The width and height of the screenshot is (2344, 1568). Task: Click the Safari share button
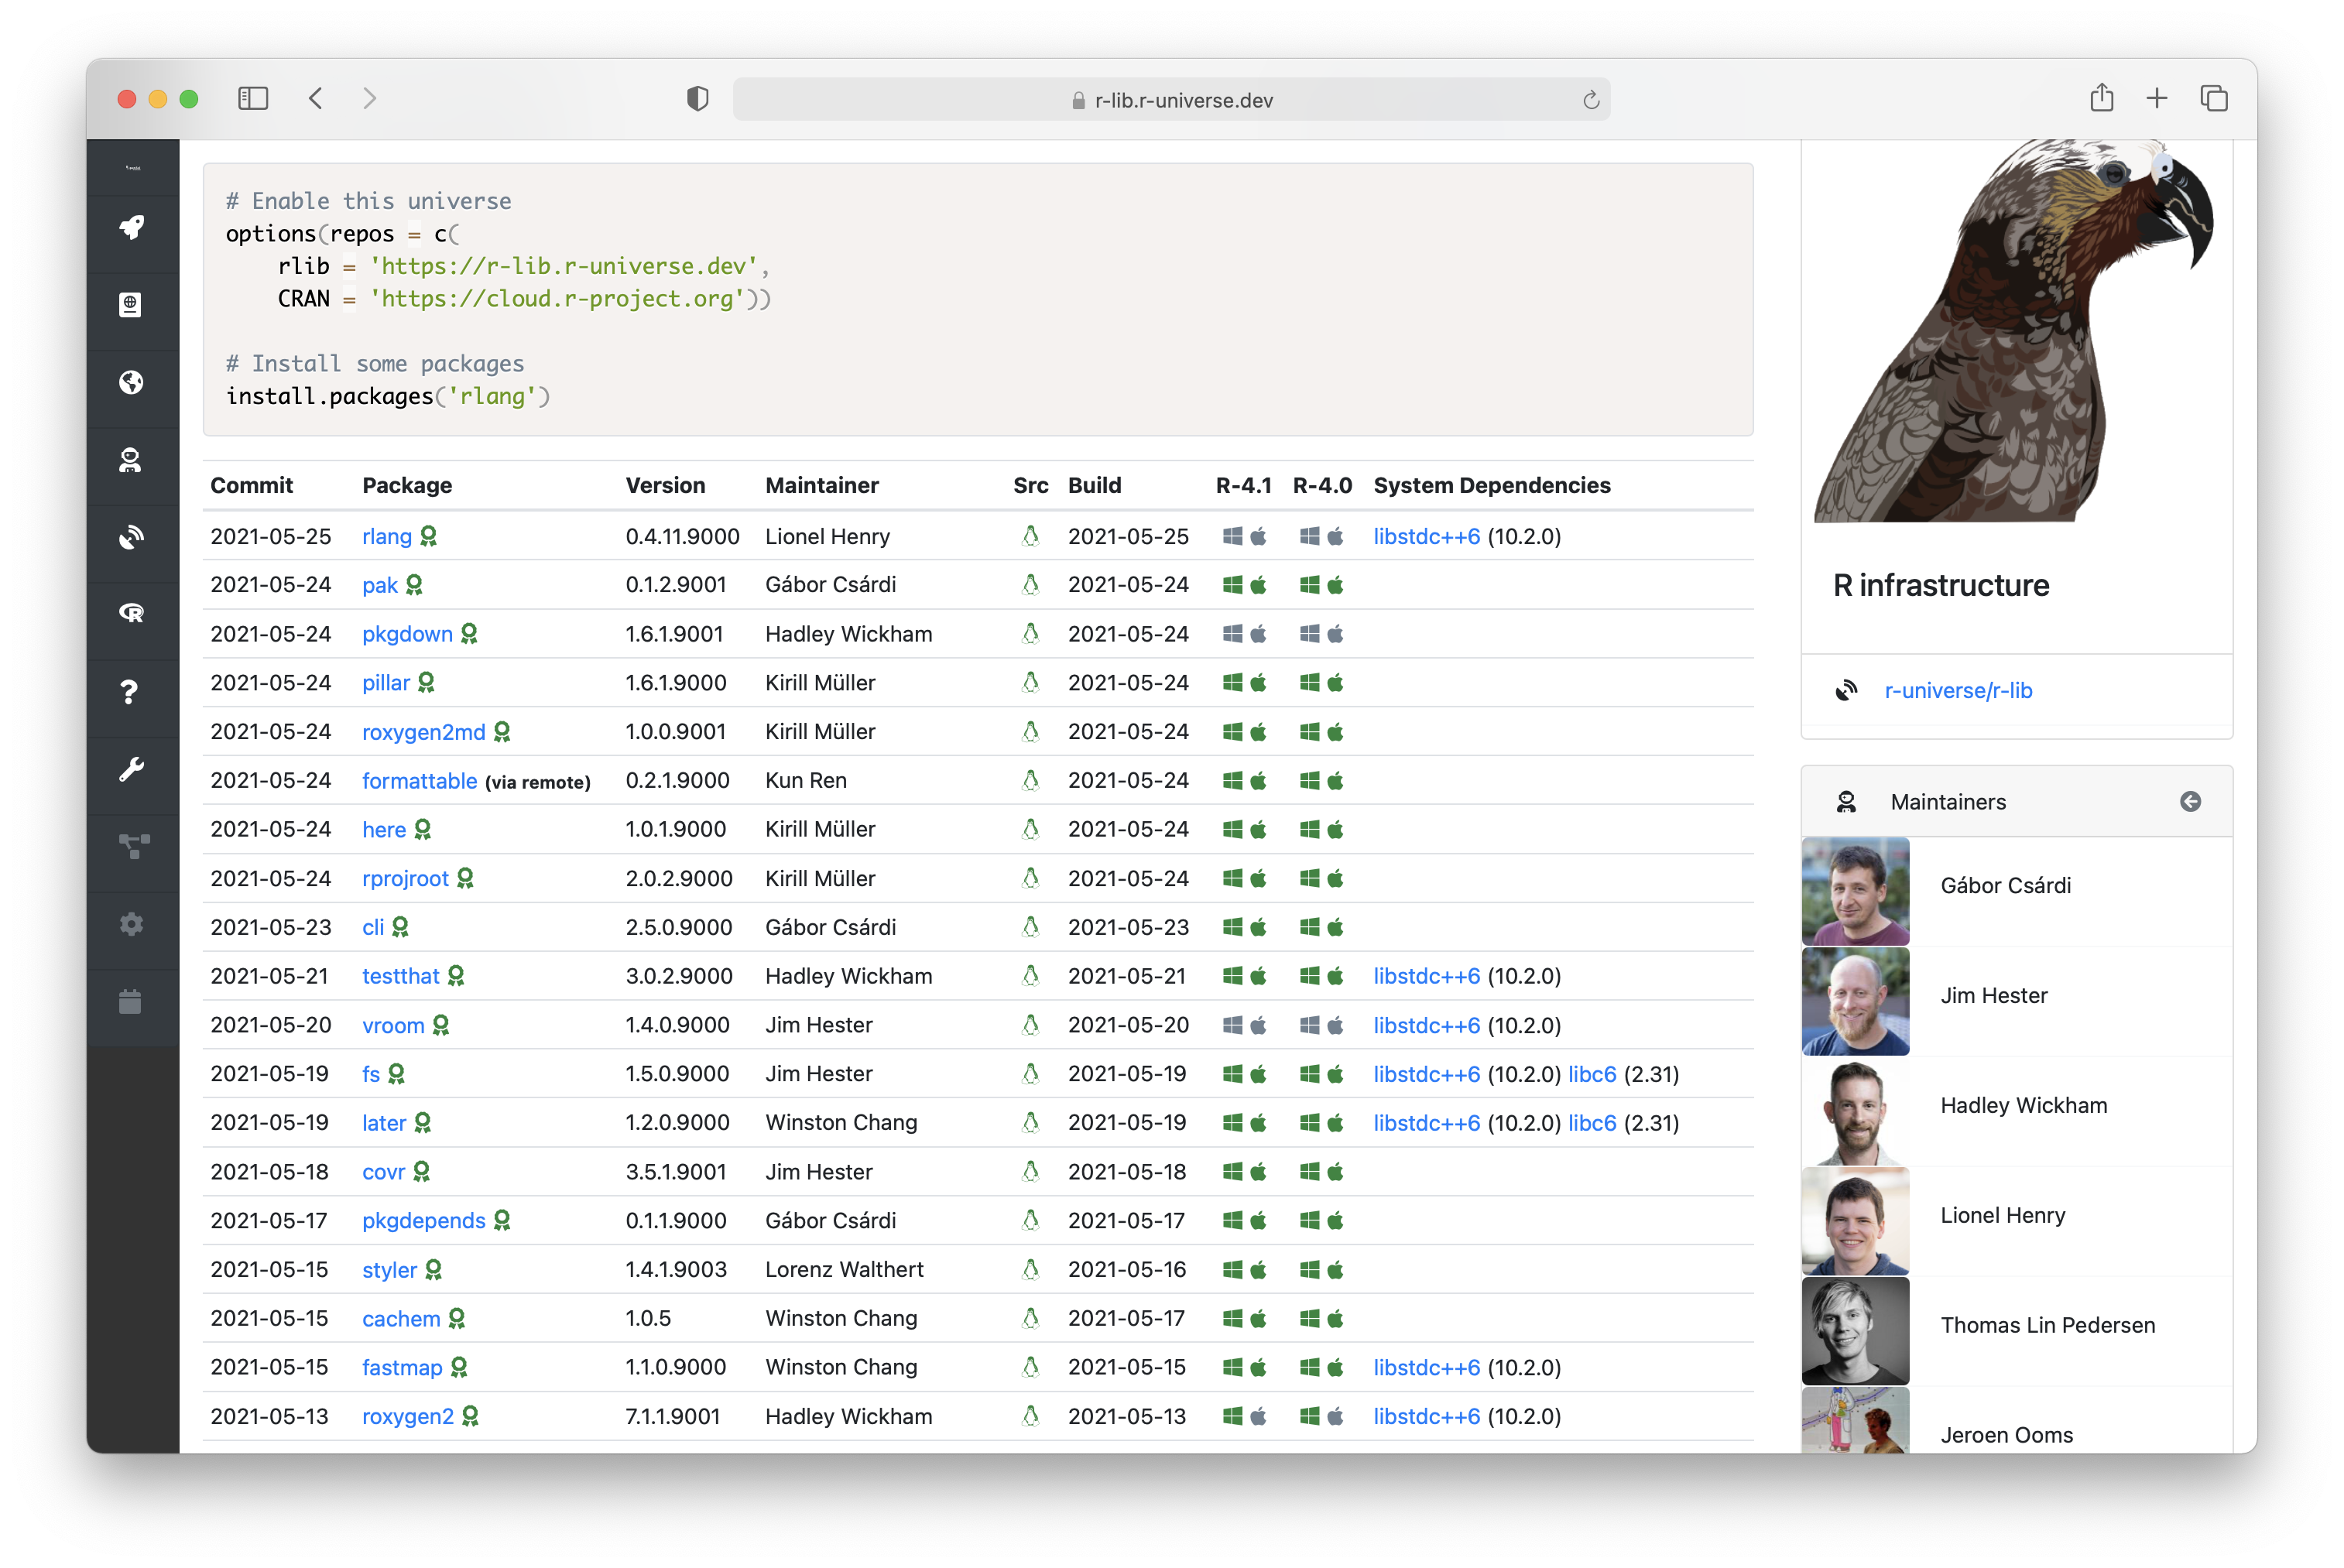point(2101,98)
